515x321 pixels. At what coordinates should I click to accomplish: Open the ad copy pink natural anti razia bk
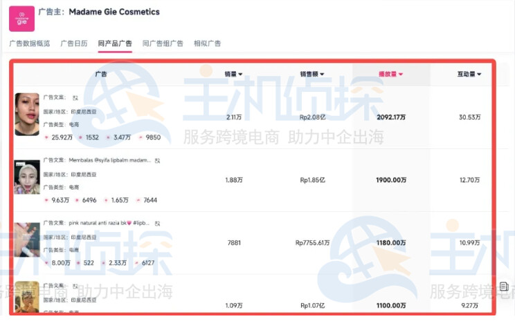pos(109,223)
